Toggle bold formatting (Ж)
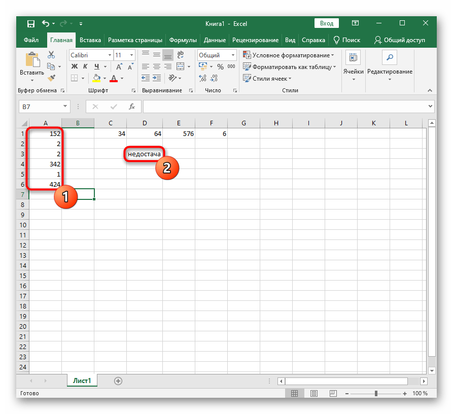 [x=75, y=66]
